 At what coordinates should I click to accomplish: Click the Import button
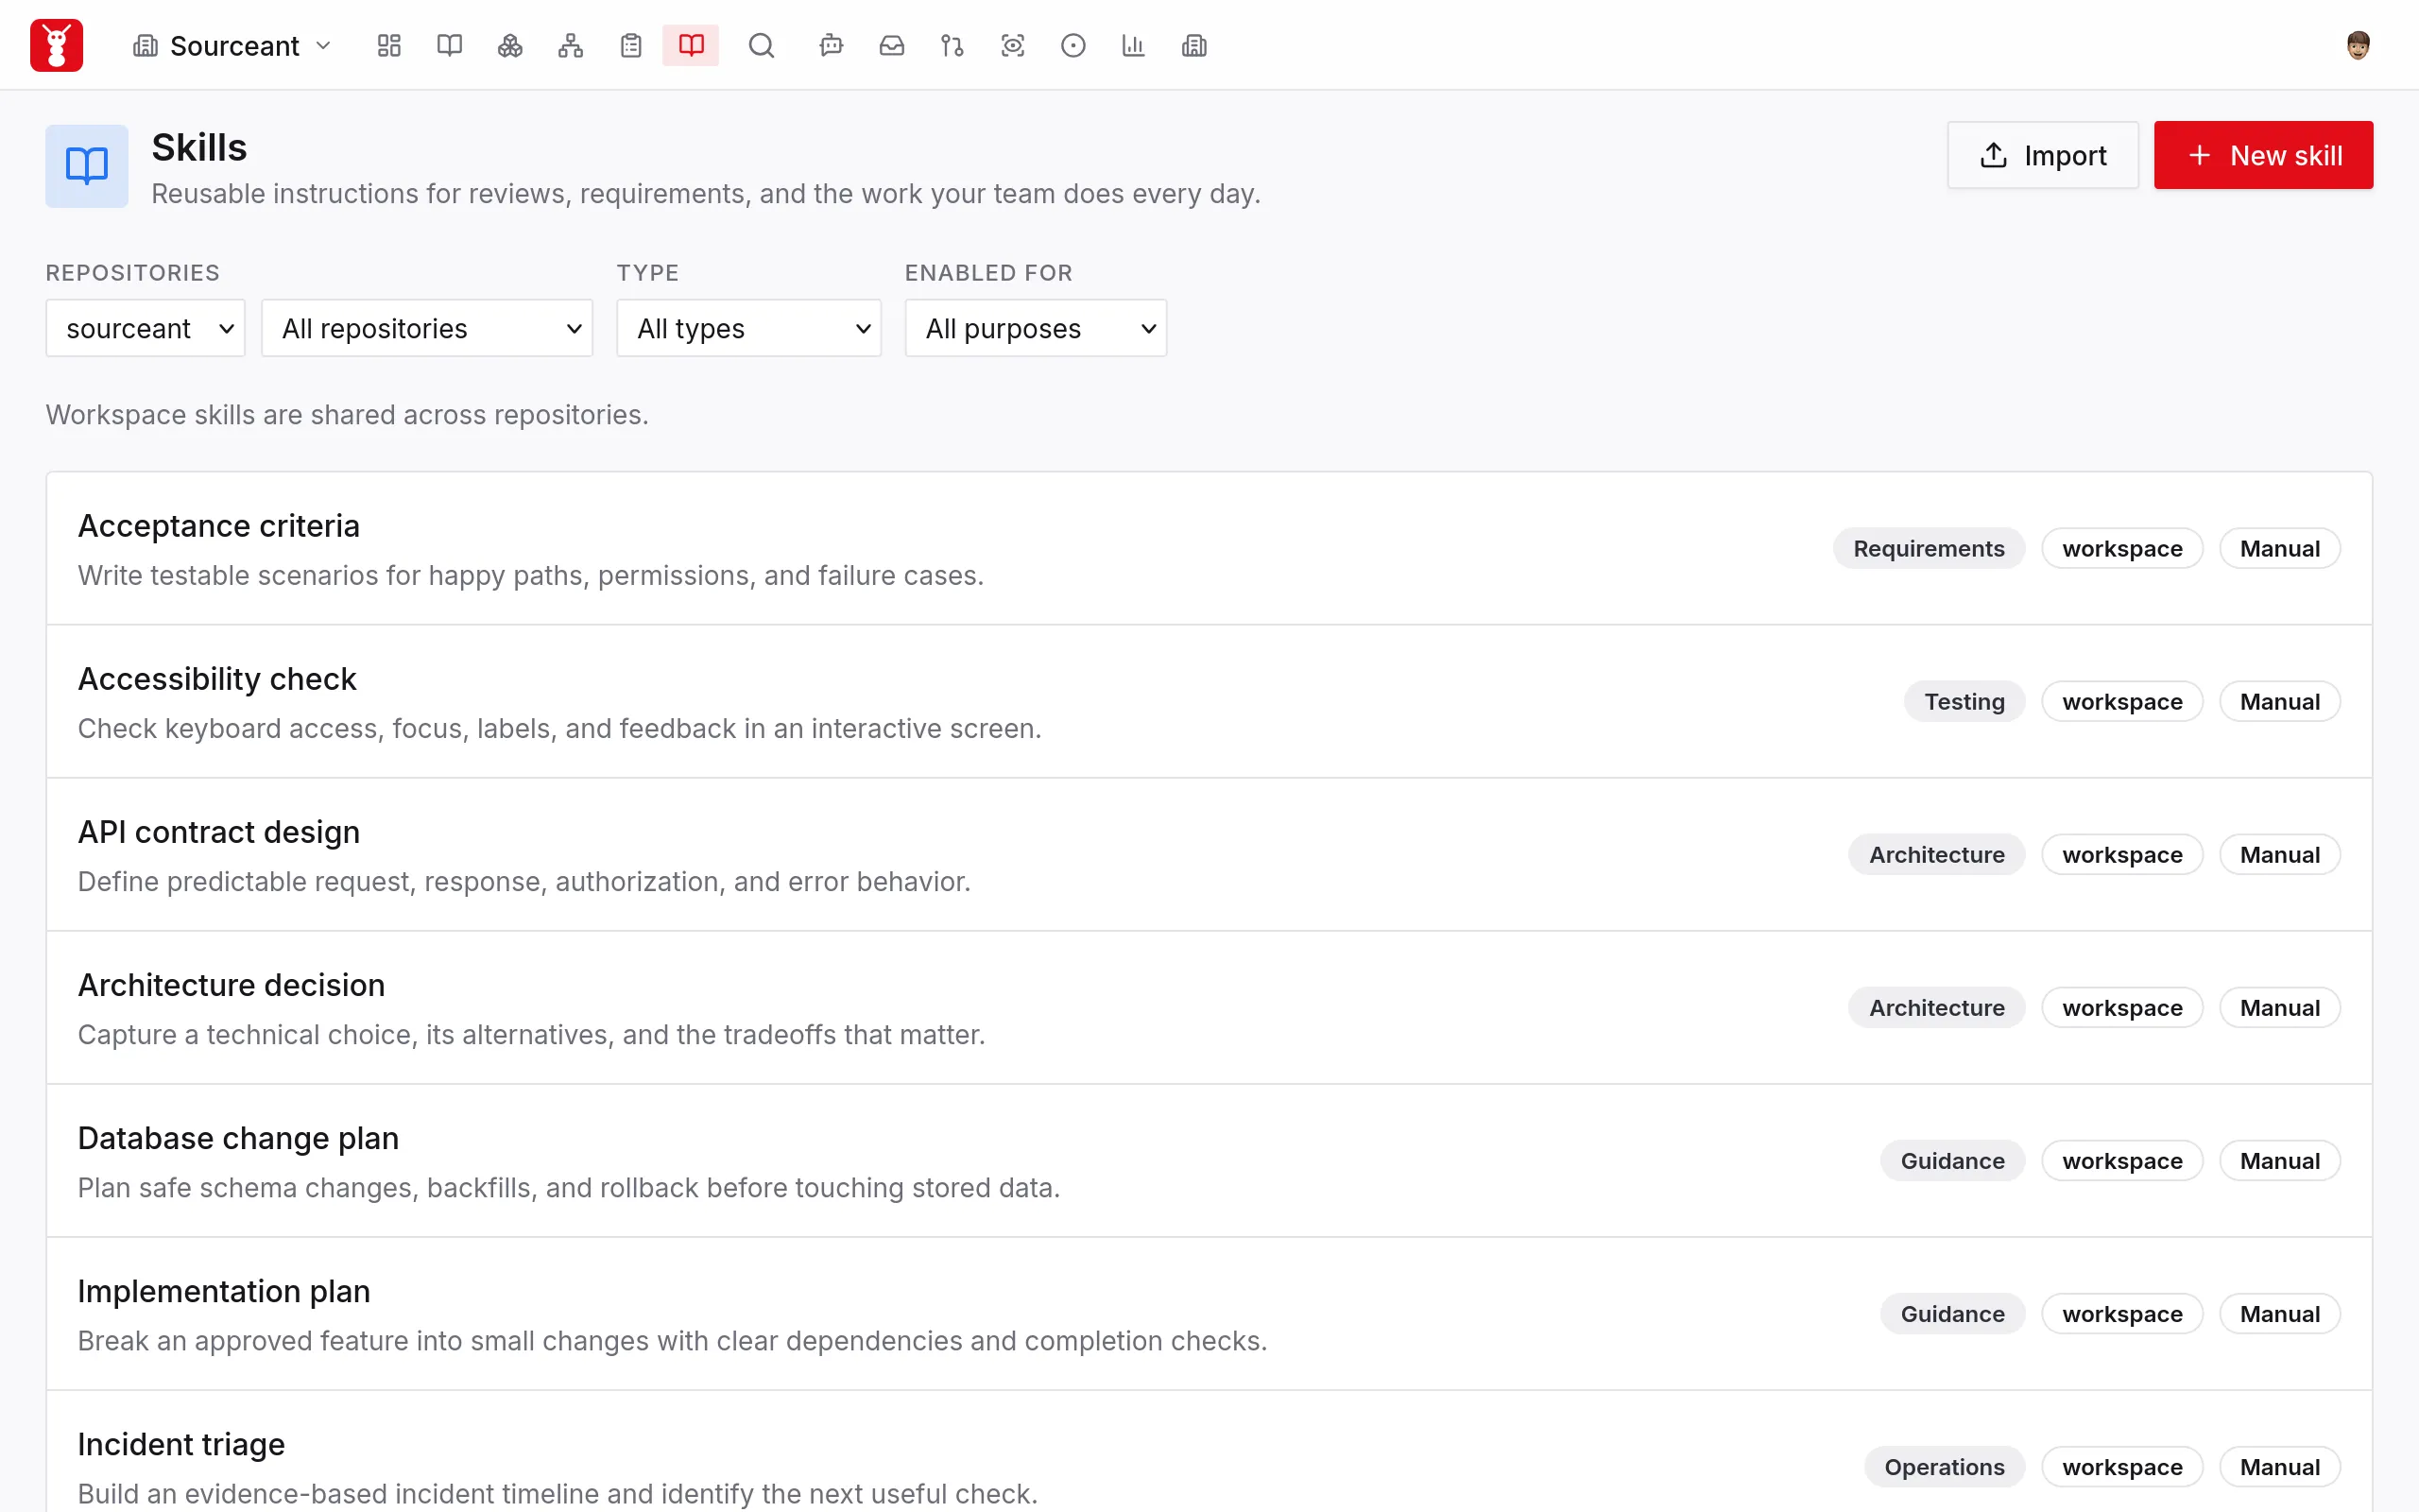tap(2043, 155)
